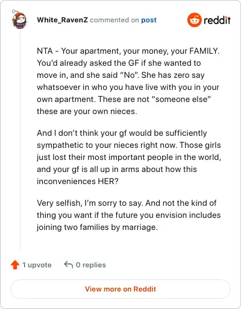Image resolution: width=241 pixels, height=309 pixels.
Task: Open the White_RavenZ username profile
Action: pos(63,20)
